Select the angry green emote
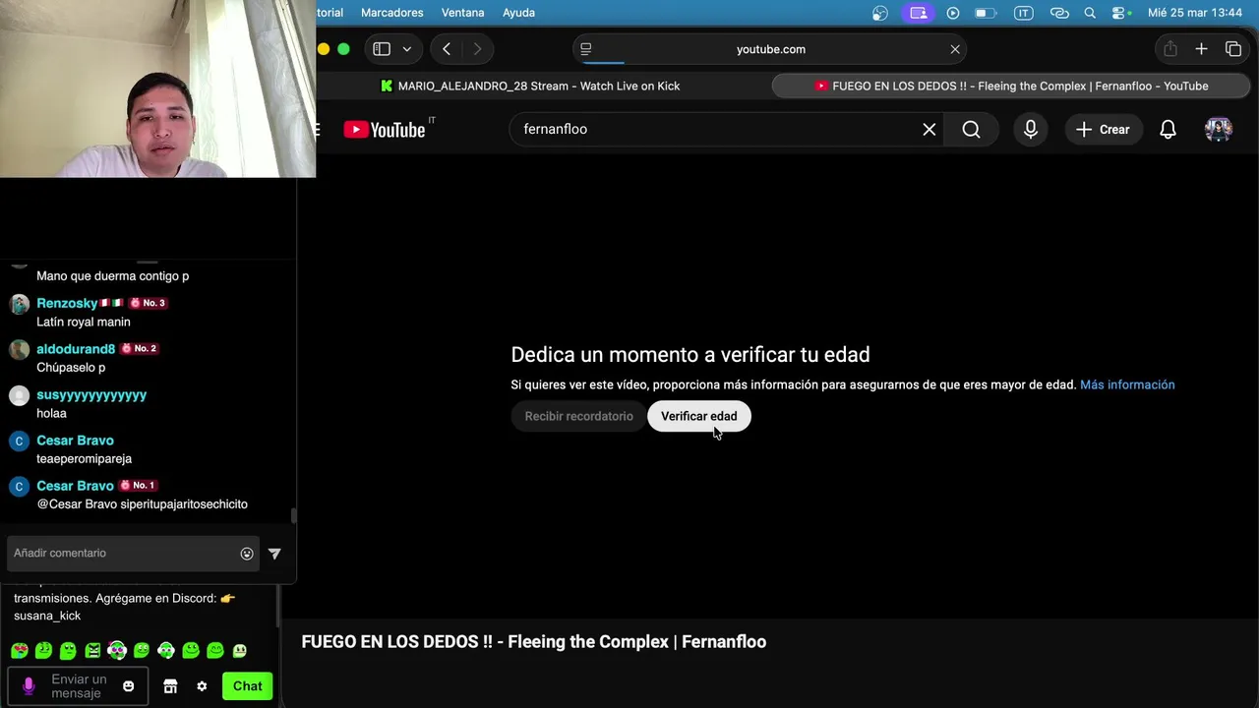1259x708 pixels. 92,650
